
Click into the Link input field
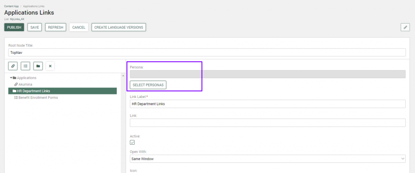[x=267, y=123]
